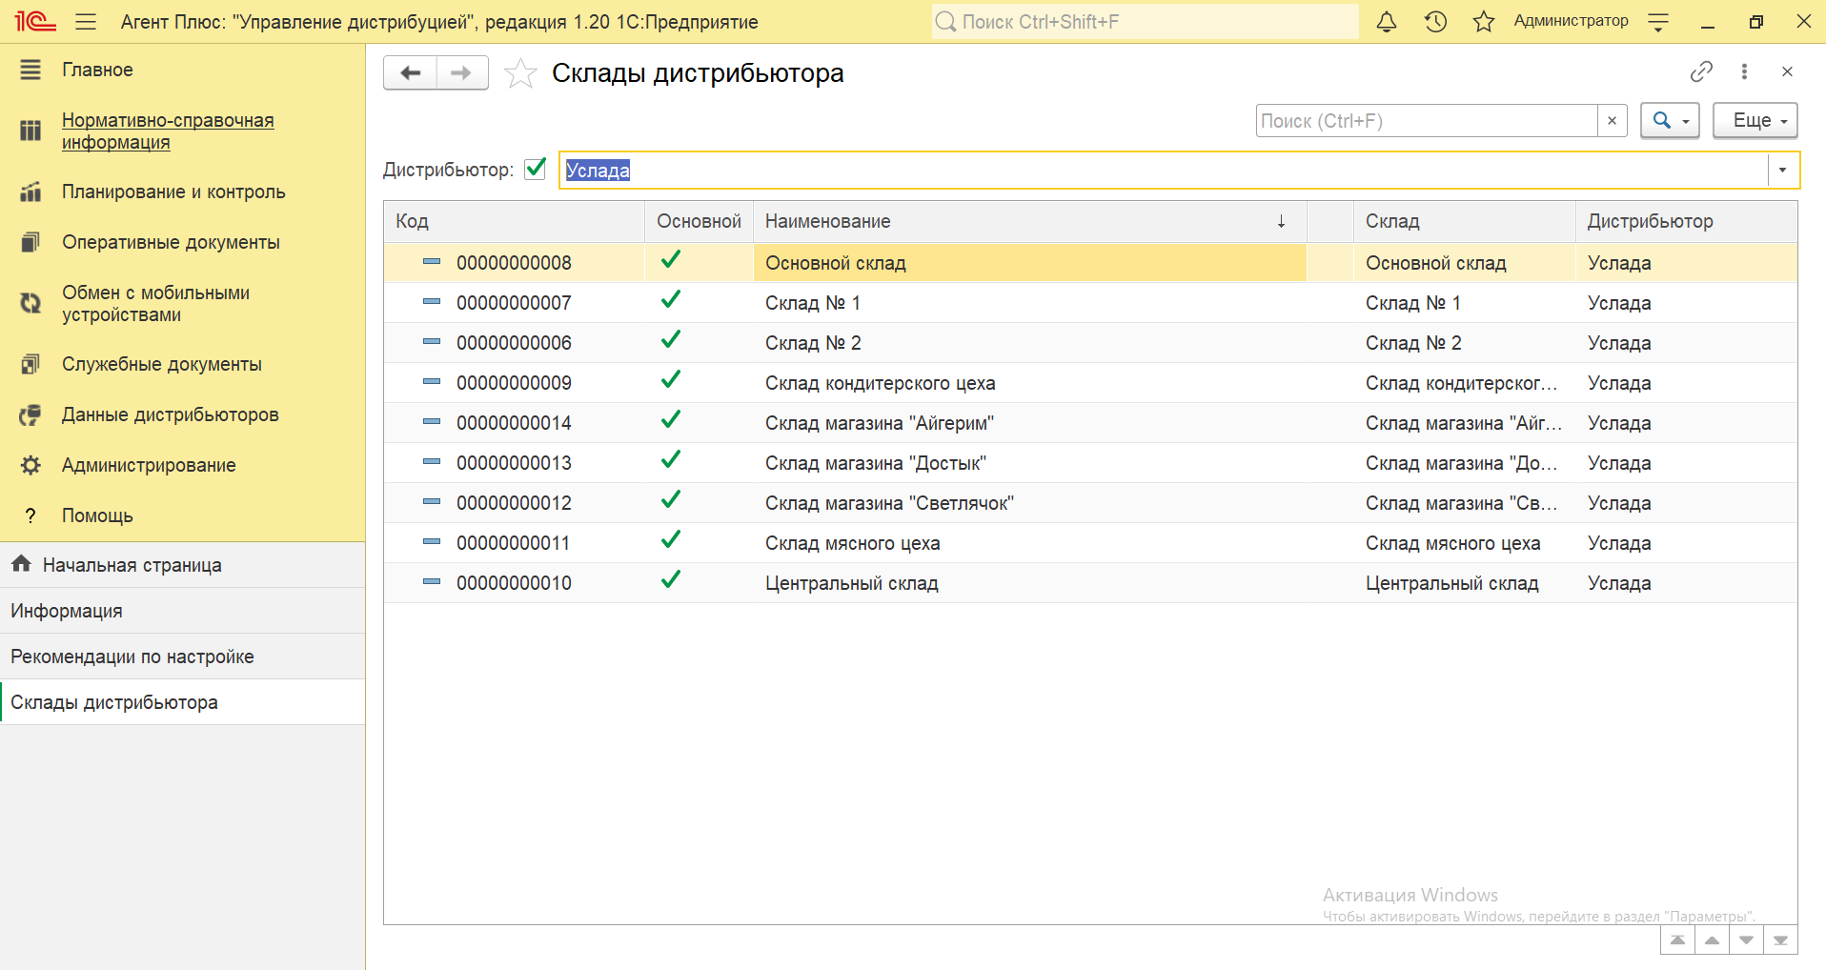Viewport: 1826px width, 970px height.
Task: Open Помощь section
Action: [182, 515]
